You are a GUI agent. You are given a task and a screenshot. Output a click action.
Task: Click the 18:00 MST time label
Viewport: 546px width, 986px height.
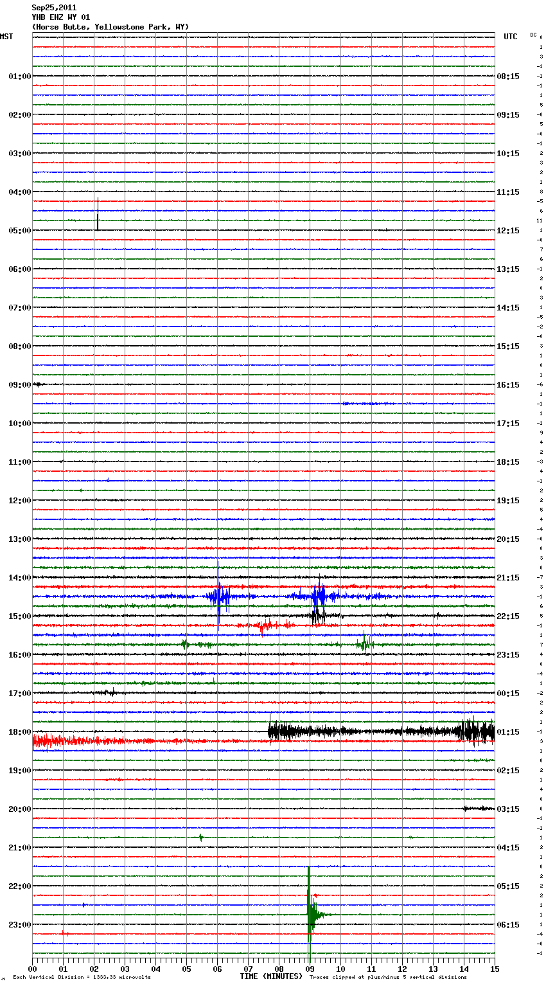click(x=19, y=732)
